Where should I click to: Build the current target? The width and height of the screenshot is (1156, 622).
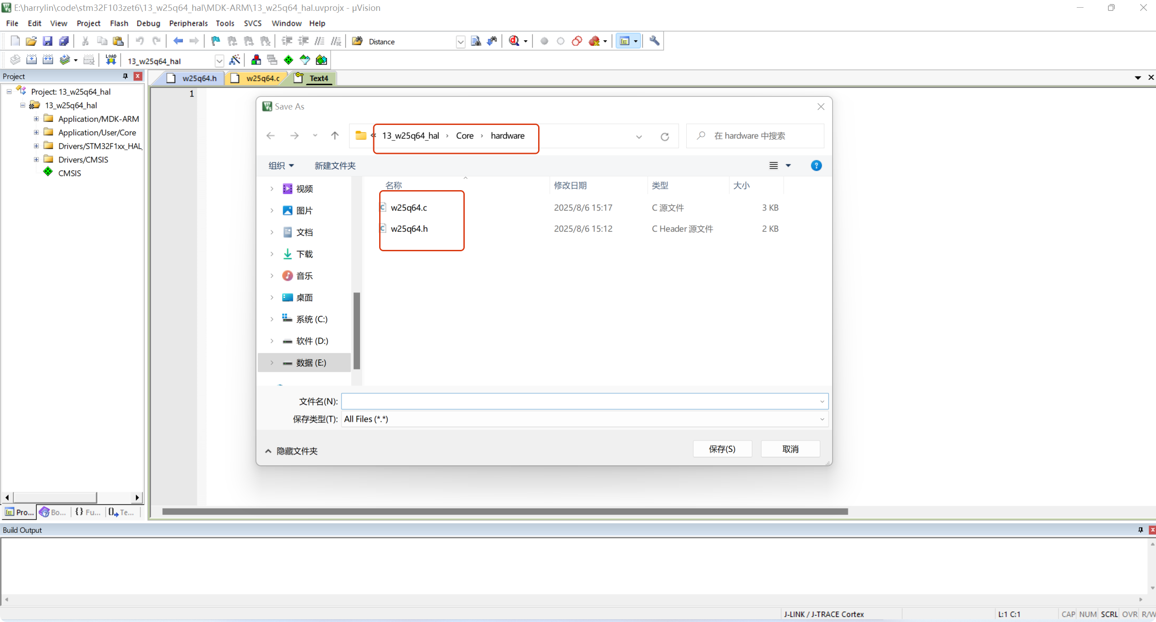(31, 60)
